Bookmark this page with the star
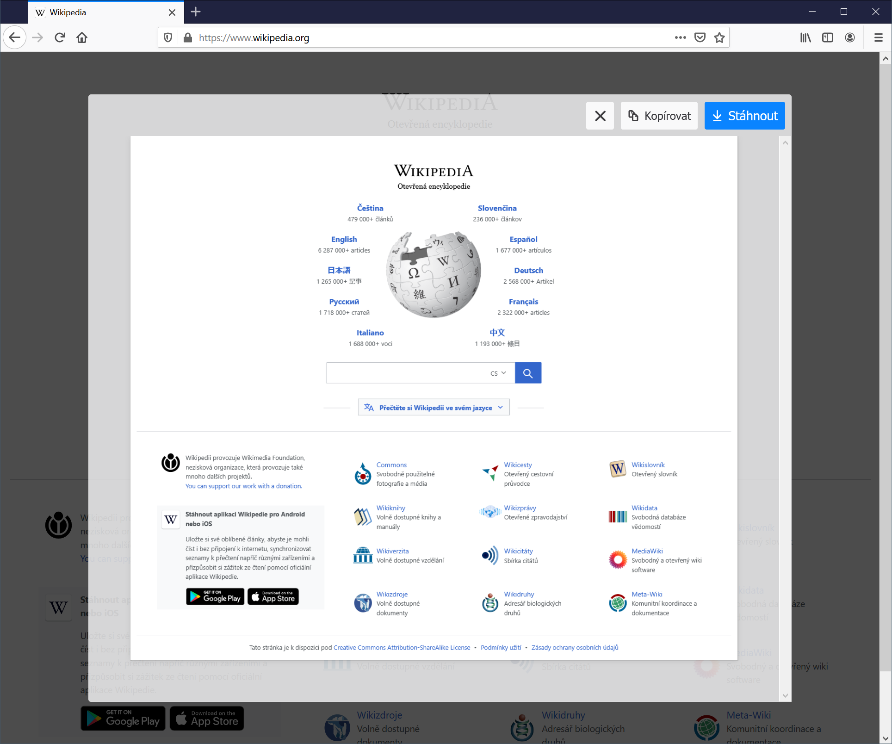 [x=719, y=37]
